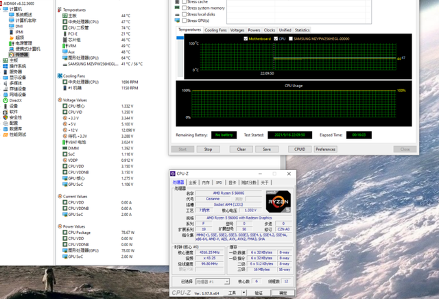The height and width of the screenshot is (299, 439).
Task: Switch to the Clocks tab
Action: pos(270,30)
